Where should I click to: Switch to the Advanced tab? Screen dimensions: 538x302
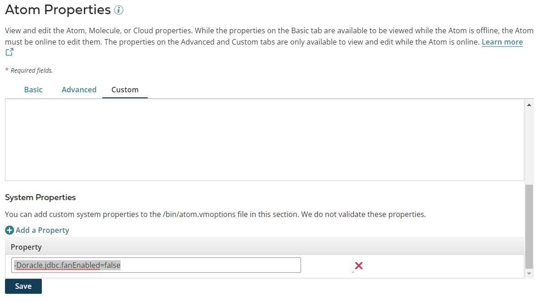tap(79, 90)
